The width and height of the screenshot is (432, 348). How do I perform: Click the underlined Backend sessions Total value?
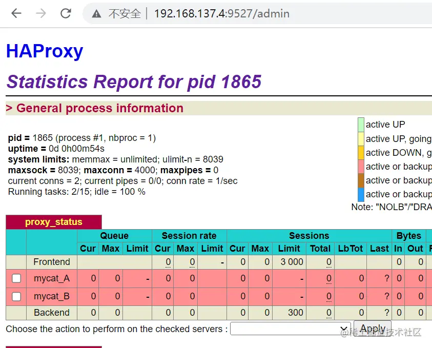pos(328,313)
